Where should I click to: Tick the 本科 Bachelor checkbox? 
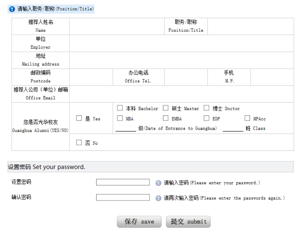click(x=120, y=108)
